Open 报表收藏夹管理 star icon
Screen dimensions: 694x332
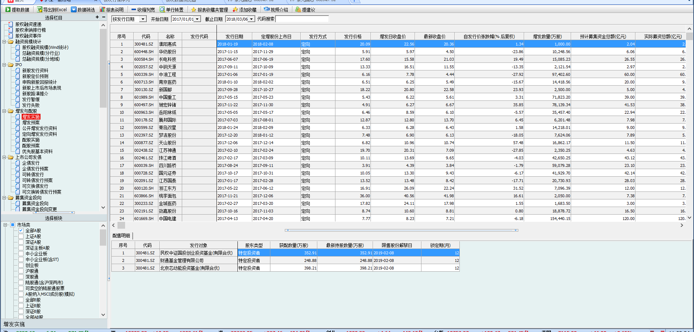pos(194,10)
